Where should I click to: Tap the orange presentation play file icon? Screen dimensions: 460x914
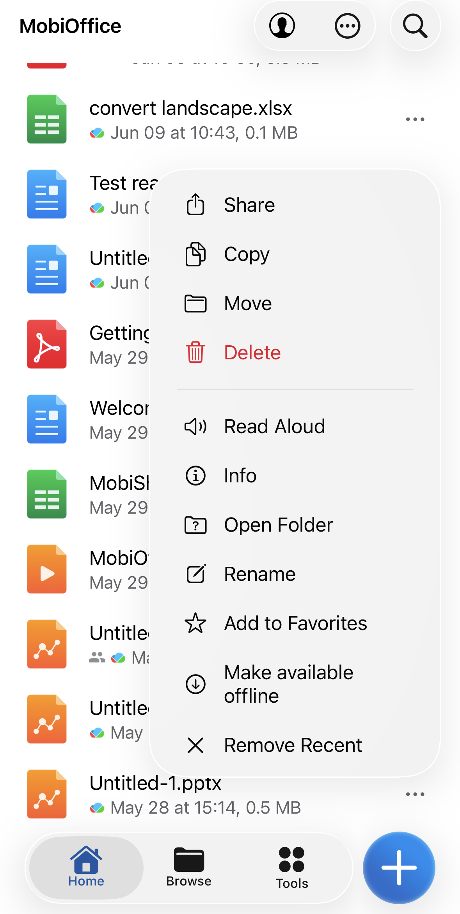point(47,569)
